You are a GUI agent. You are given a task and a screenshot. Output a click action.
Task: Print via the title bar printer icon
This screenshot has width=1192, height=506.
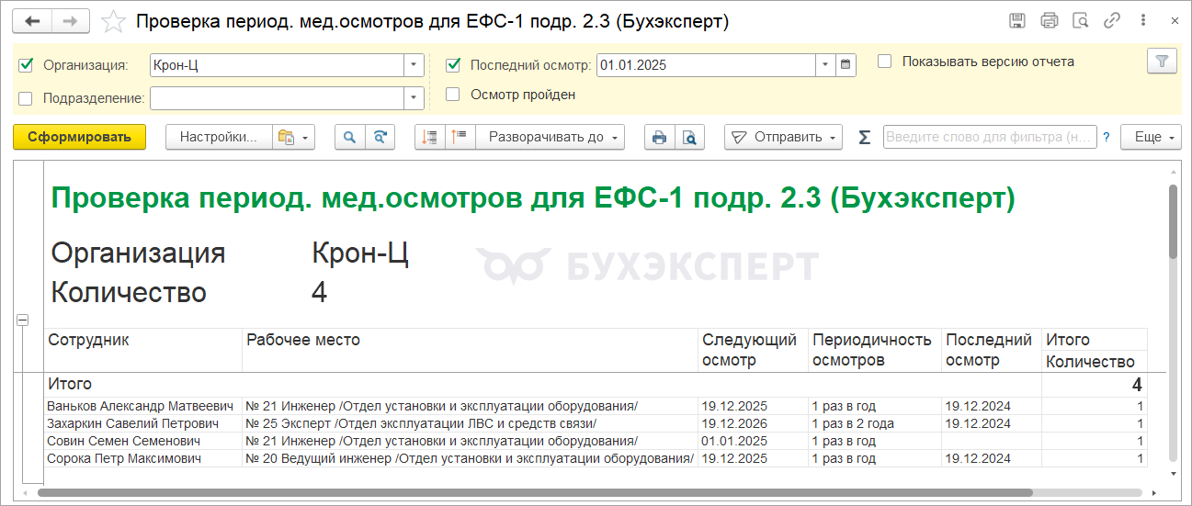pyautogui.click(x=1049, y=20)
